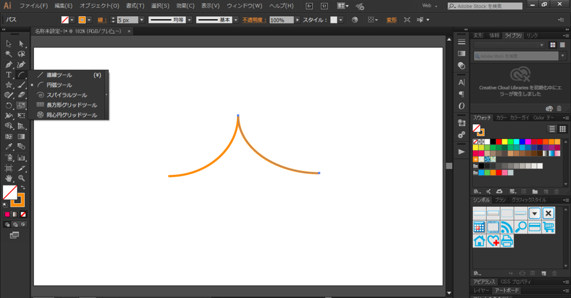The height and width of the screenshot is (298, 571).
Task: Switch to the アピアランス panel tab
Action: (x=484, y=282)
